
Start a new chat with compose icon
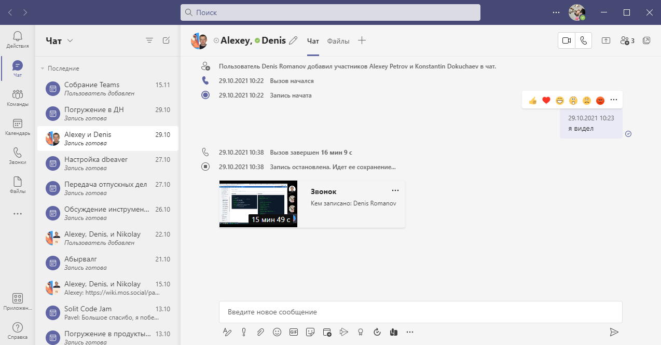[x=166, y=40]
